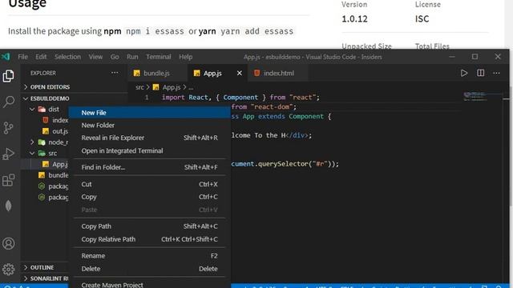Select Open in Integrated Terminal

[150, 151]
